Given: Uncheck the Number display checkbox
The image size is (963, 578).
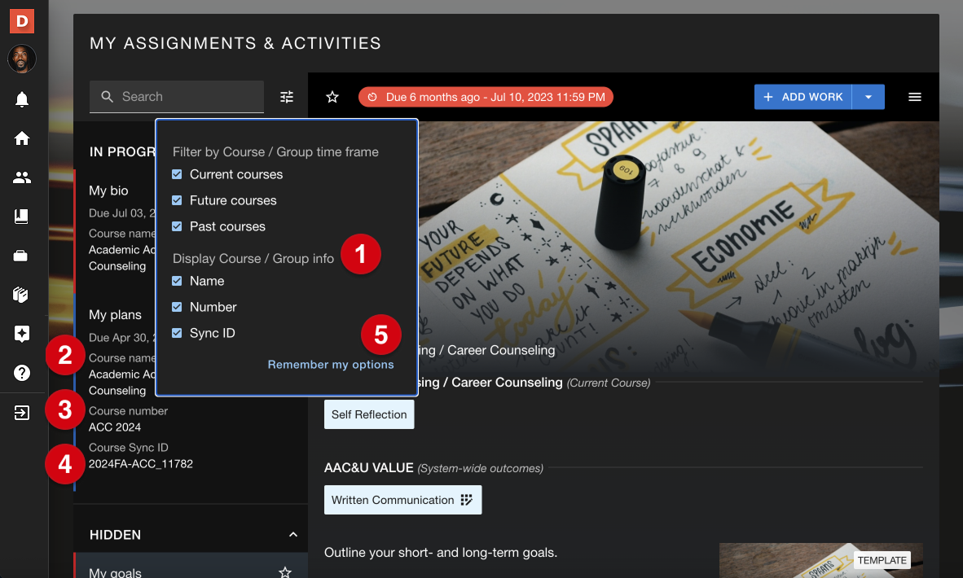Looking at the screenshot, I should [177, 307].
